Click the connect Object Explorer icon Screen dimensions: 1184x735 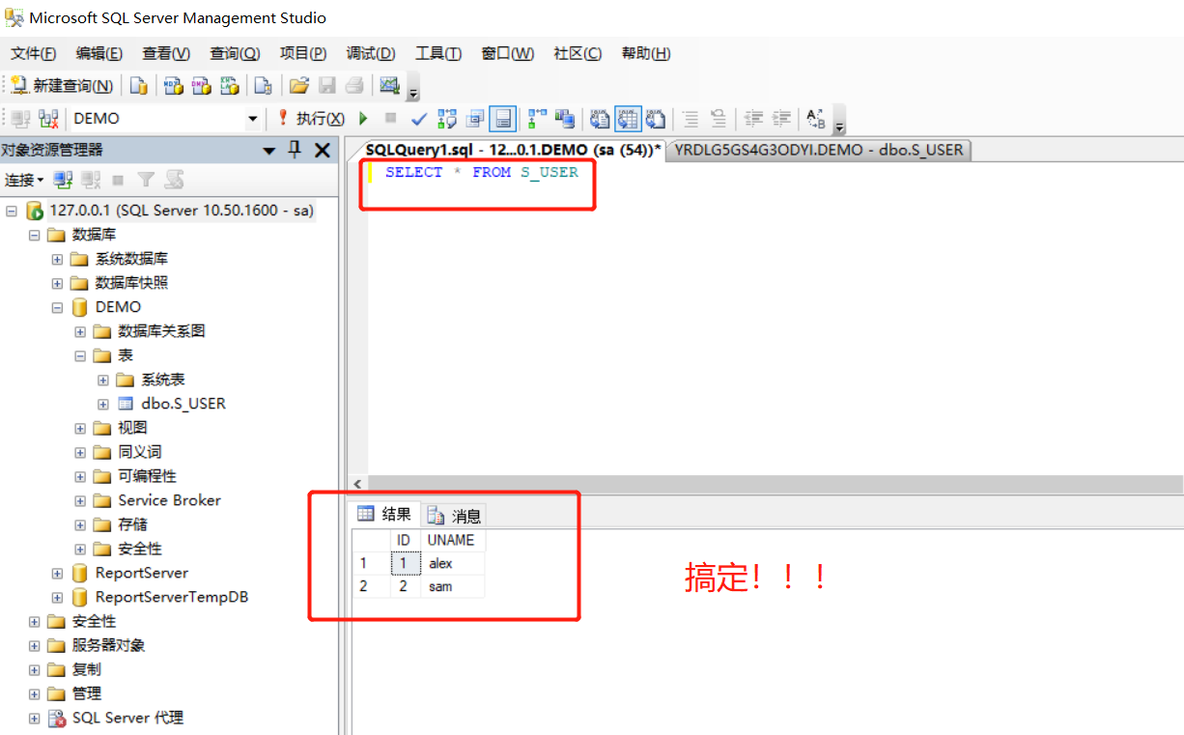63,180
